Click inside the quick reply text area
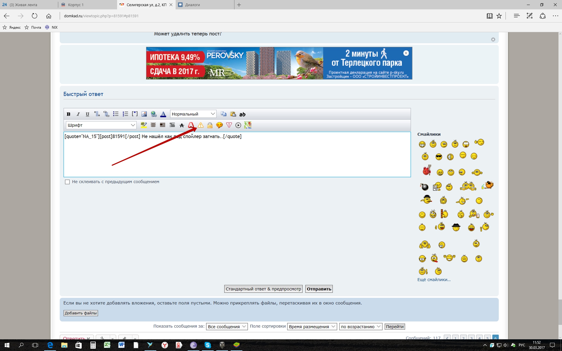Viewport: 562px width, 351px height. 237,158
